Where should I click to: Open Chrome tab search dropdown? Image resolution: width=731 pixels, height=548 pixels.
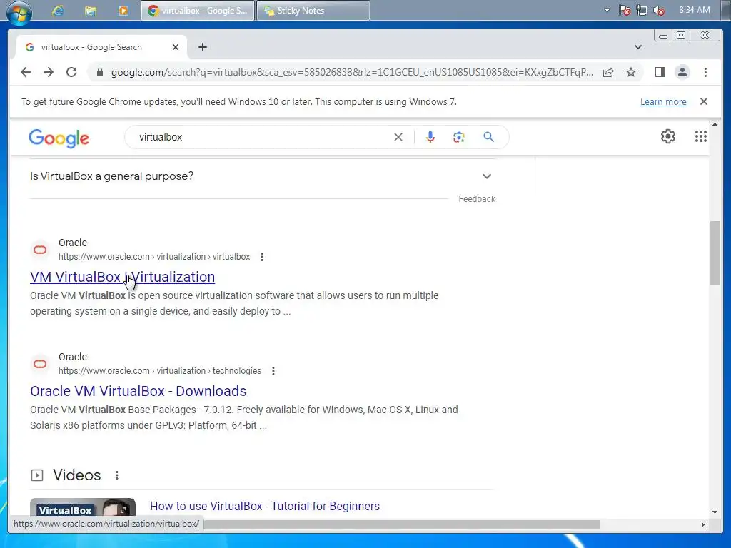(x=637, y=47)
